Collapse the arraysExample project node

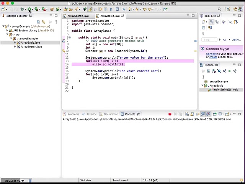point(3,26)
